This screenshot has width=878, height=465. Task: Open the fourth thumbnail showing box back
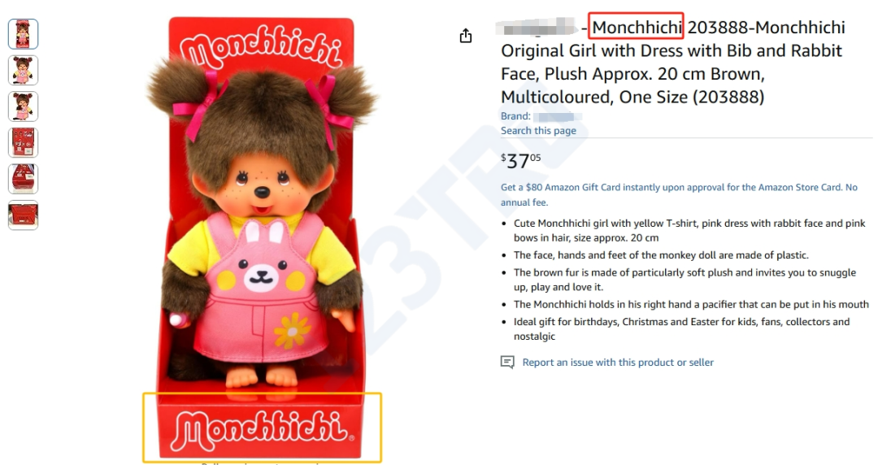pos(23,142)
